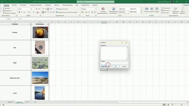
Task: Click the AutoSum (Автосумма) icon
Action: [162, 8]
